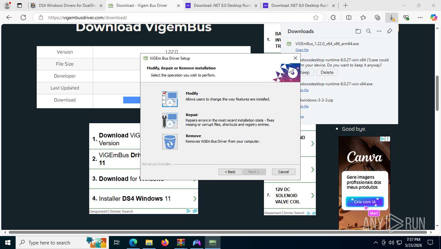Open File Explorer from taskbar

[x=149, y=243]
